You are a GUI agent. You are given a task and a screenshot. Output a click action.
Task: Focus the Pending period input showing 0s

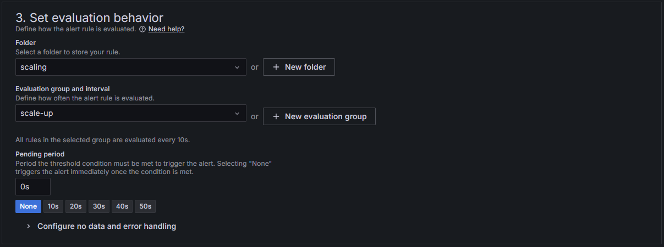click(33, 187)
